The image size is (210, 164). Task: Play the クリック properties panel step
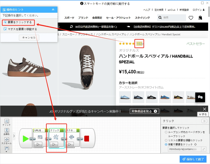(x=204, y=121)
